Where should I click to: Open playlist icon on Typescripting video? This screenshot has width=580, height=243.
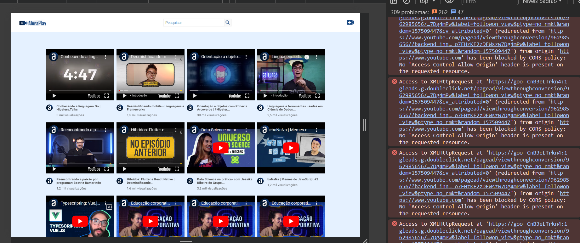pos(109,207)
